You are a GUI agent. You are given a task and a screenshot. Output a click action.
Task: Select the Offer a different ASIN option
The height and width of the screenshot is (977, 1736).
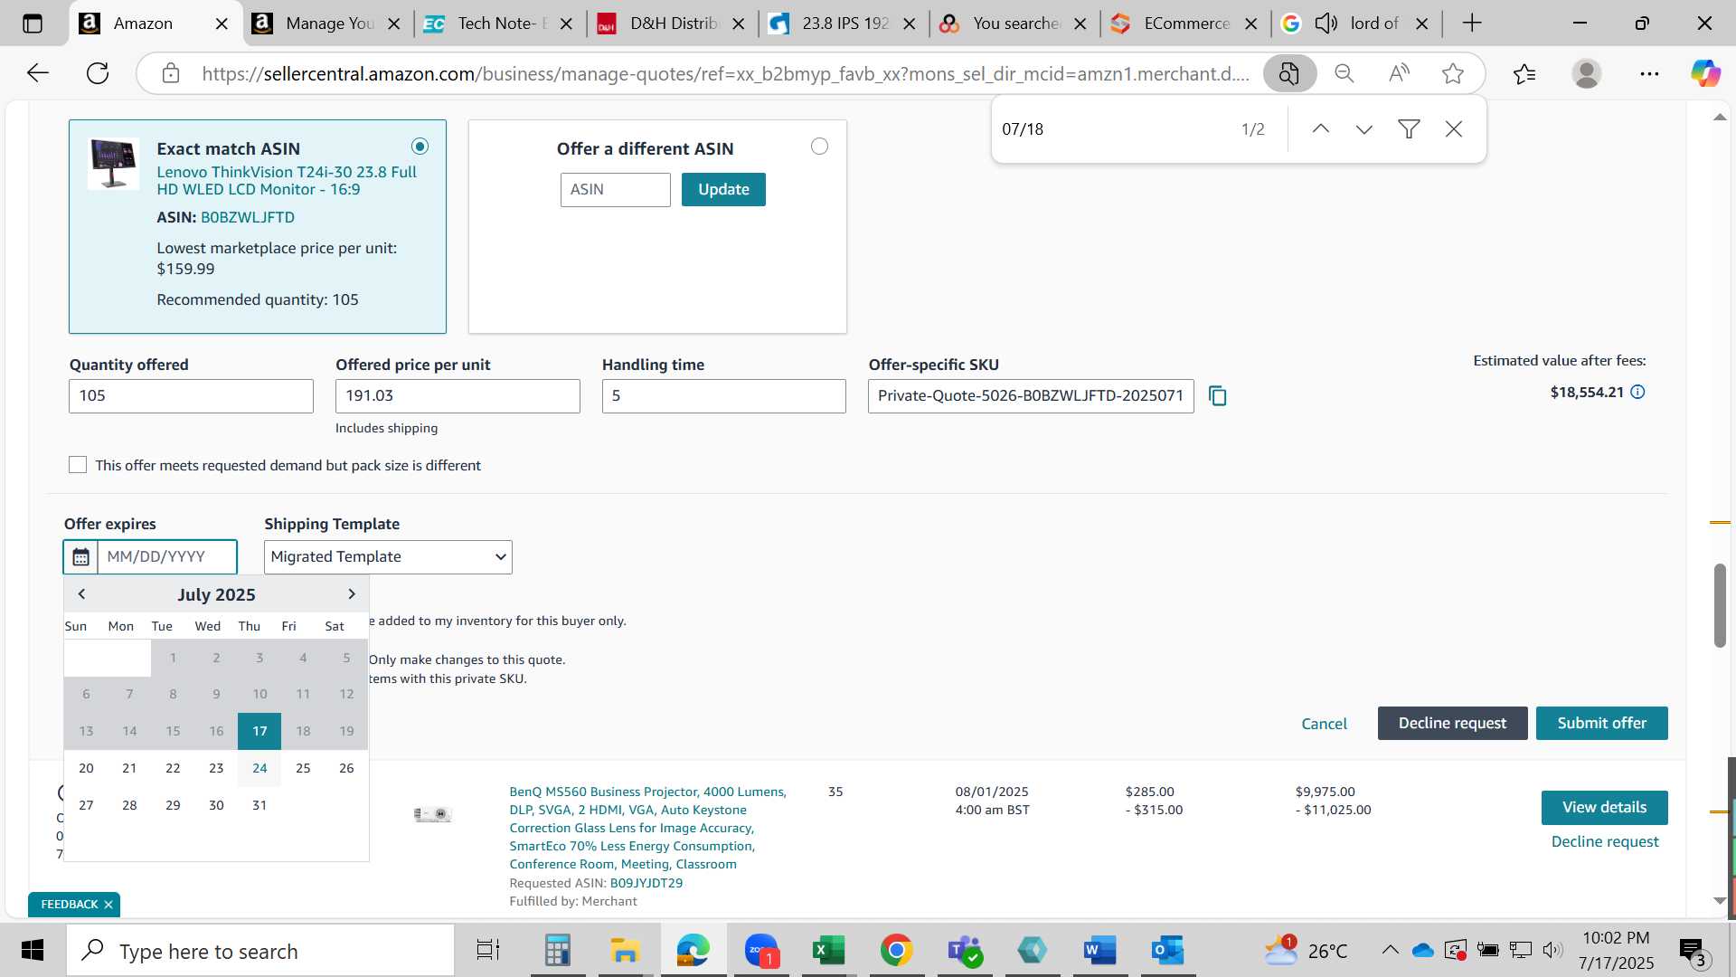[x=819, y=147]
